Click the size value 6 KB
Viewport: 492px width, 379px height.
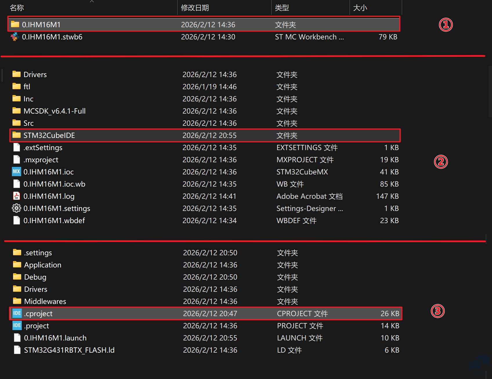392,350
